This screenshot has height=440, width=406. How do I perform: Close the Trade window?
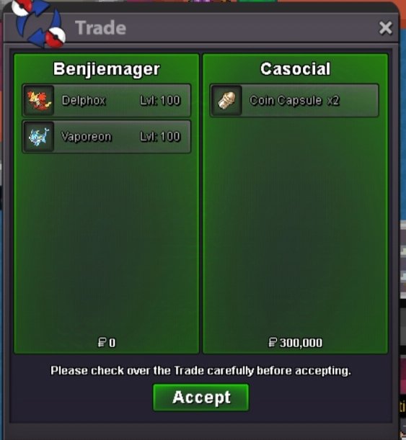click(x=385, y=28)
